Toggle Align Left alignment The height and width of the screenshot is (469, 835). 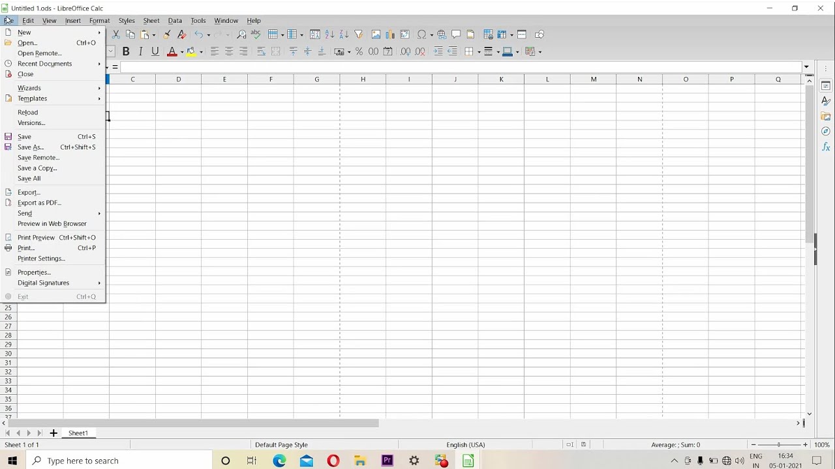[215, 51]
